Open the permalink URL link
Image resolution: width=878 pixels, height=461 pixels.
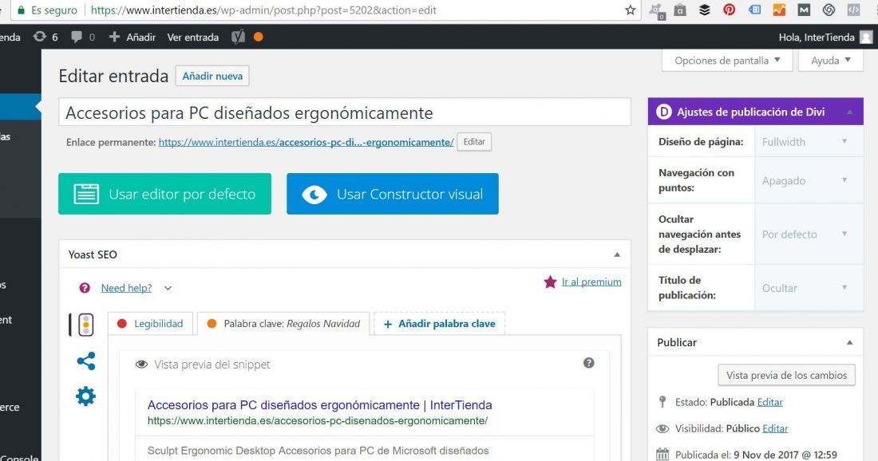pos(306,142)
